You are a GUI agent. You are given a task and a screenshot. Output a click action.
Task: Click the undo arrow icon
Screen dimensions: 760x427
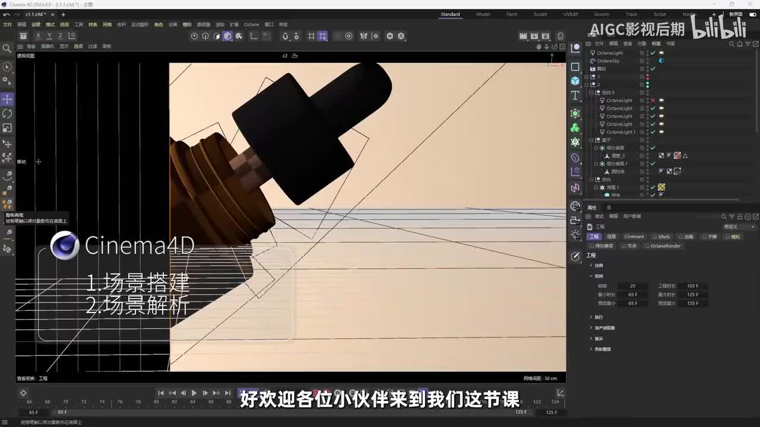7,14
